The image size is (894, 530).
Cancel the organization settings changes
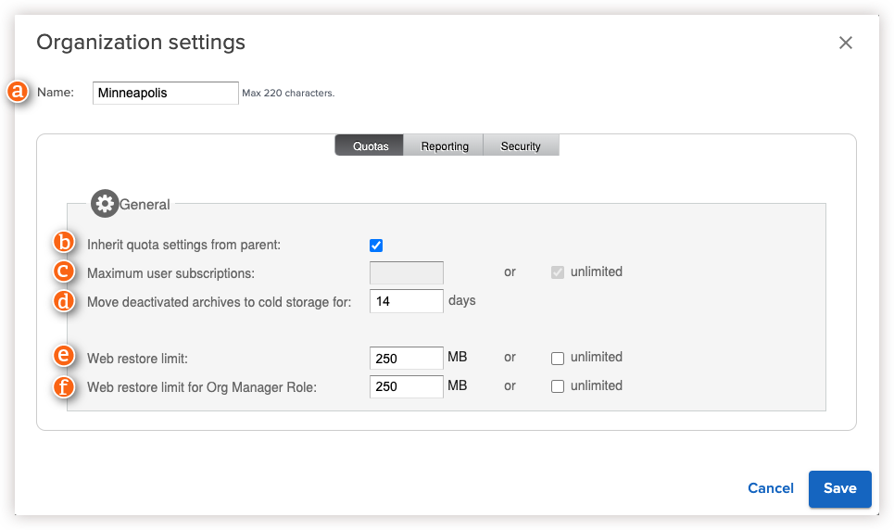click(x=770, y=488)
